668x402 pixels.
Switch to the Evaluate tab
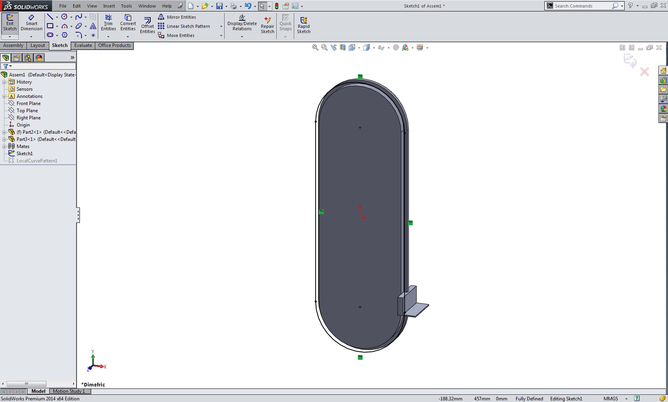point(83,45)
